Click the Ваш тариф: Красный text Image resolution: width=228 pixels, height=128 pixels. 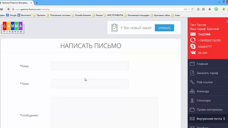point(204,29)
